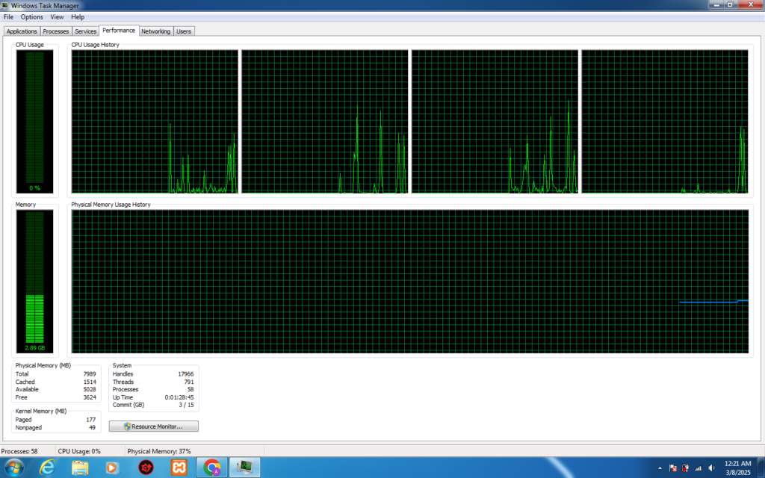765x478 pixels.
Task: Click status bar text 'Processes: 58'
Action: 19,451
